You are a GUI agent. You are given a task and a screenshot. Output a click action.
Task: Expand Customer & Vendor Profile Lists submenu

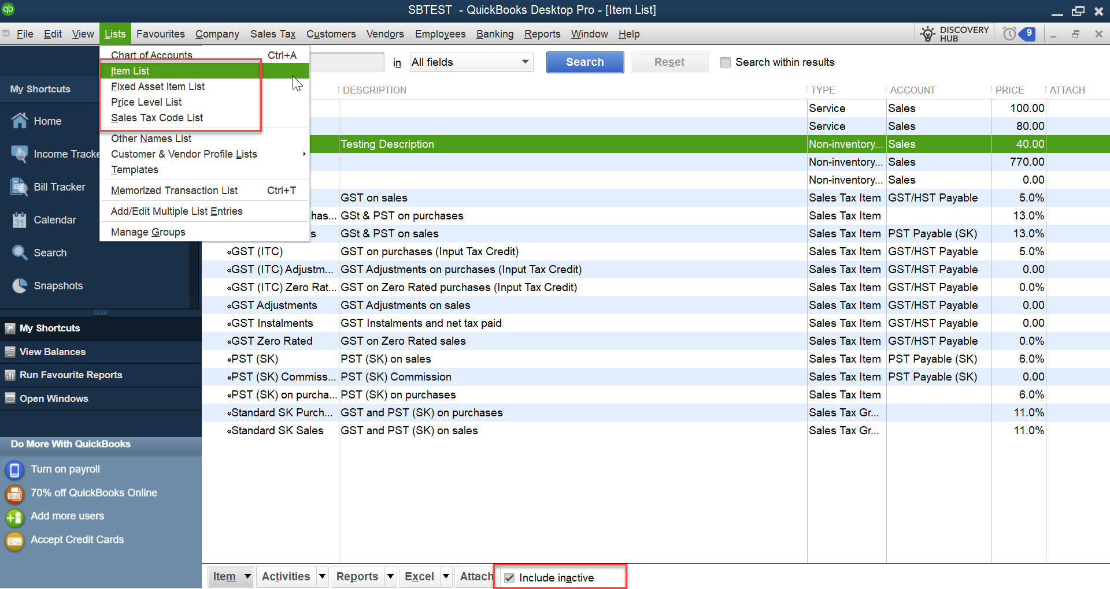point(205,154)
